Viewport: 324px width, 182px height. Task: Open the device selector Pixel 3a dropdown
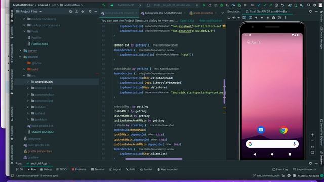coord(173,5)
